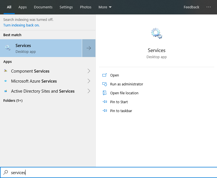Expand Services best match arrow
This screenshot has height=178, width=217.
click(x=89, y=48)
